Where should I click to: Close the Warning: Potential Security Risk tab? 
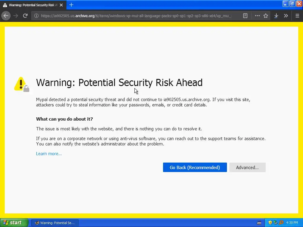[x=61, y=5]
